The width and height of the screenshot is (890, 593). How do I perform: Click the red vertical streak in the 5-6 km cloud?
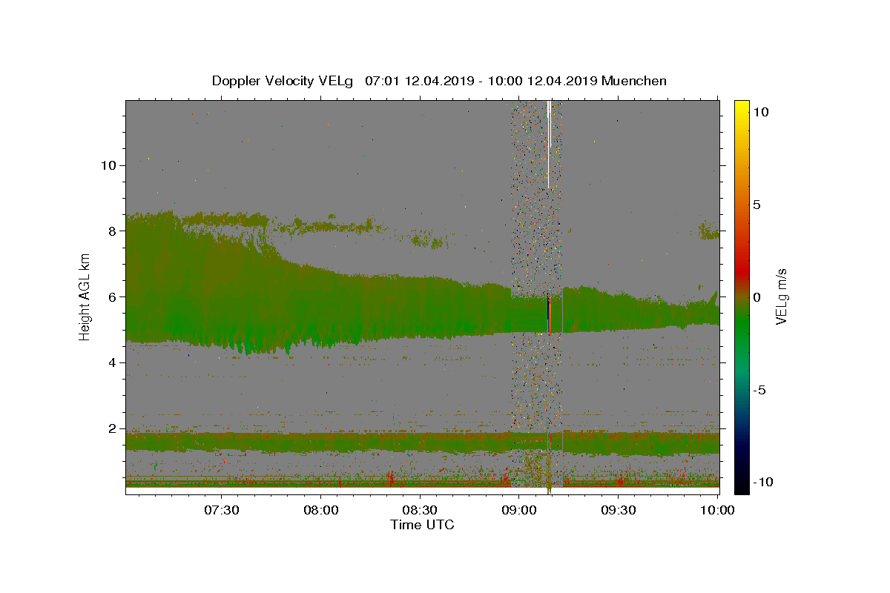pyautogui.click(x=549, y=314)
